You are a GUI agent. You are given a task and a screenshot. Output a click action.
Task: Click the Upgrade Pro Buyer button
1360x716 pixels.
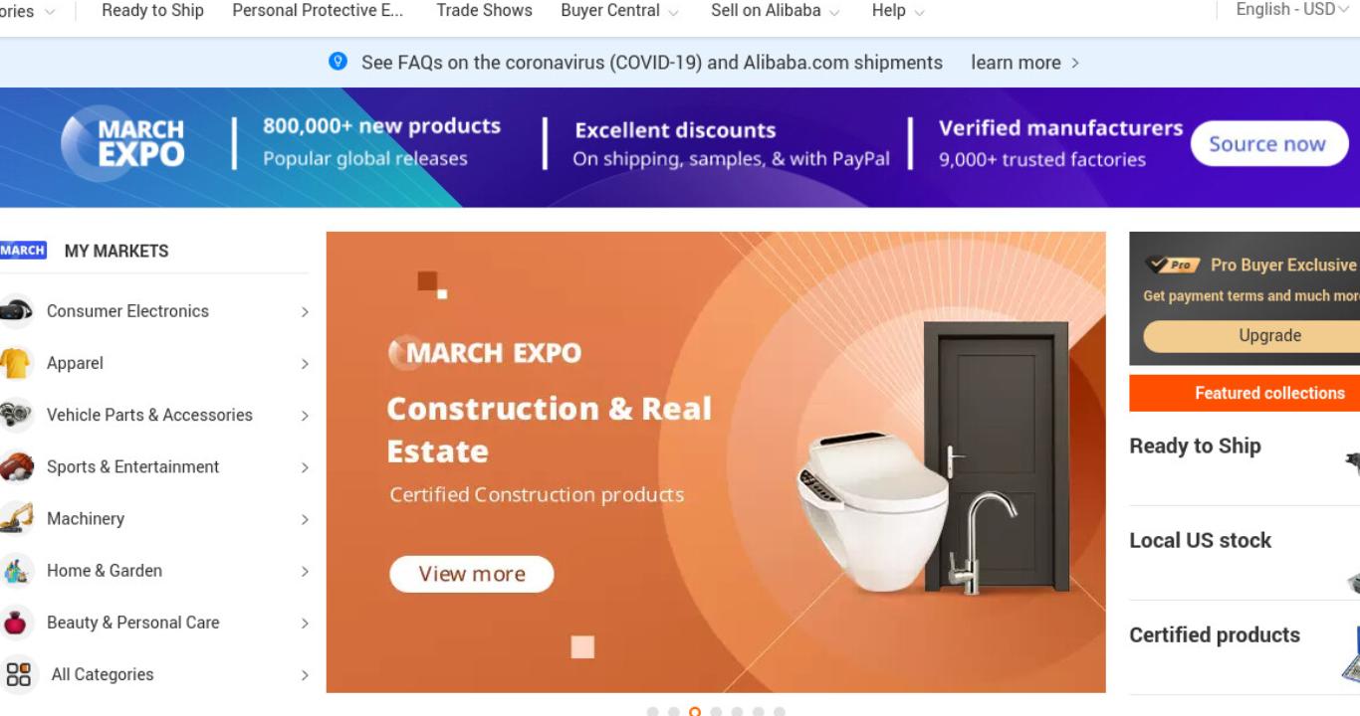tap(1269, 336)
